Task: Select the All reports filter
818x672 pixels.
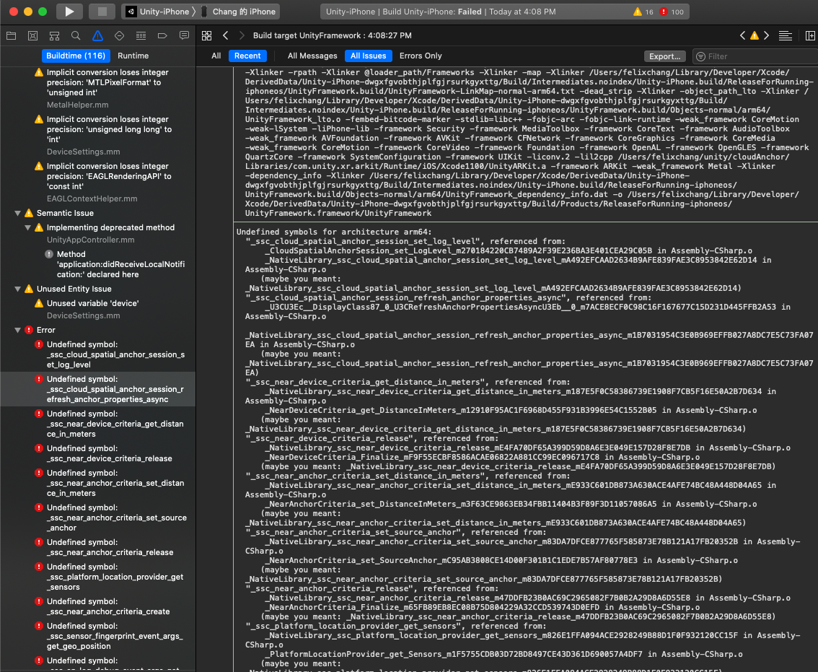Action: pos(216,56)
